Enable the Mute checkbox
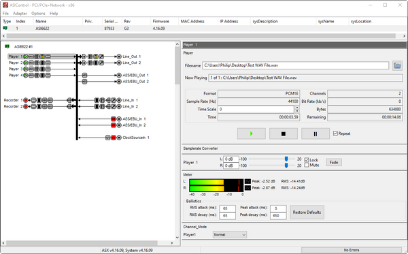This screenshot has width=408, height=254. [307, 165]
